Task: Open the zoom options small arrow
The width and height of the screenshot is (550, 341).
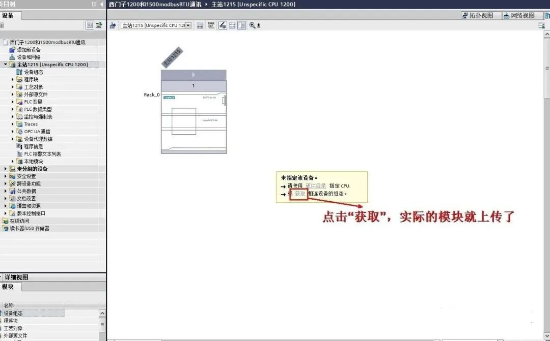Action: point(259,25)
